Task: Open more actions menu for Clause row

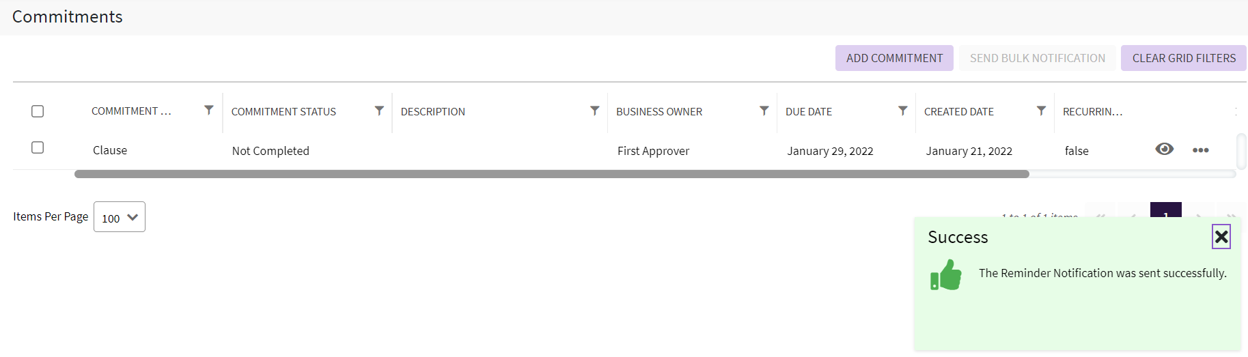Action: pyautogui.click(x=1200, y=150)
